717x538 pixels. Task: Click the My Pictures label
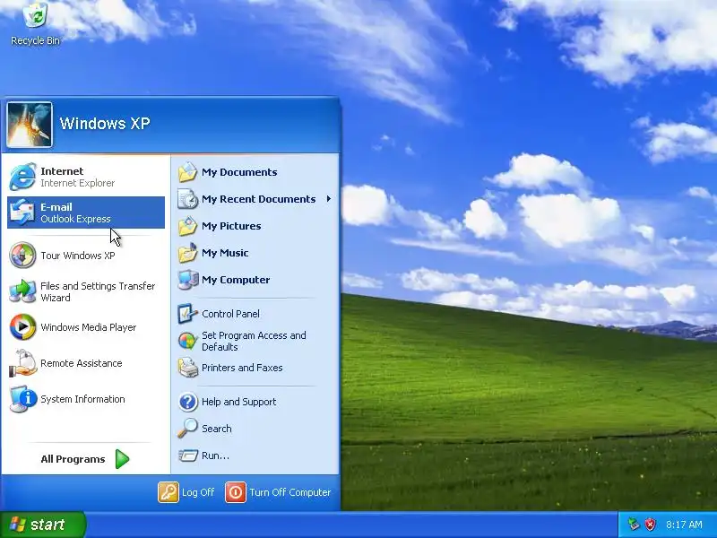231,226
